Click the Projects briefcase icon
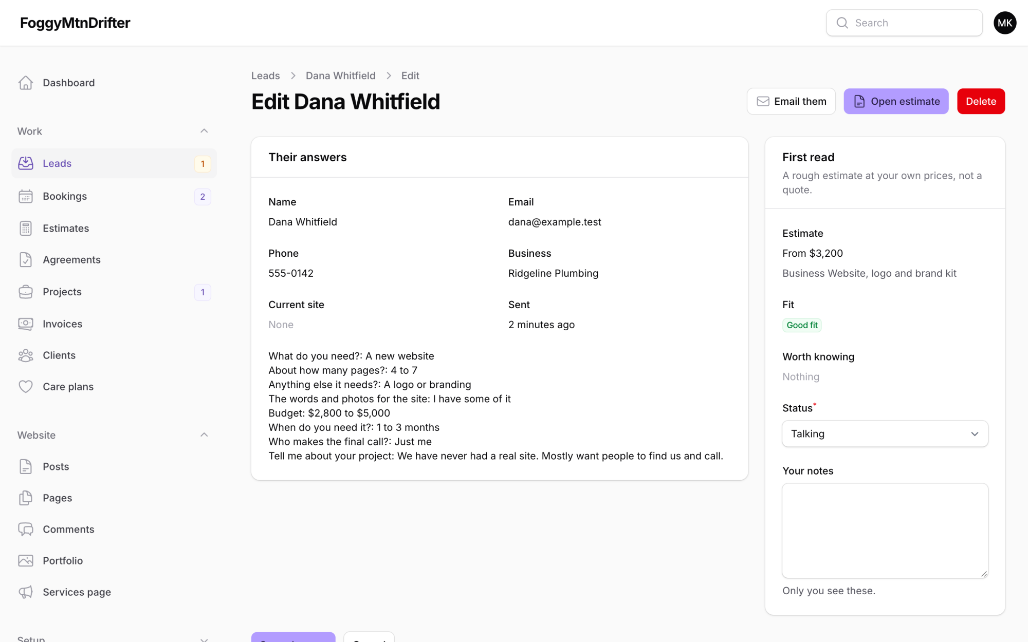This screenshot has height=642, width=1028. click(26, 292)
